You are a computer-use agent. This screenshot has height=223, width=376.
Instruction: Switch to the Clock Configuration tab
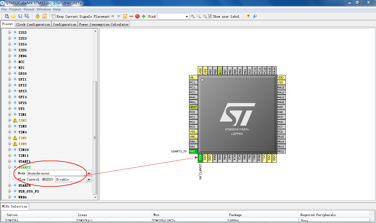point(33,24)
